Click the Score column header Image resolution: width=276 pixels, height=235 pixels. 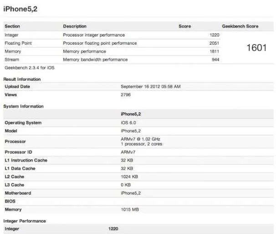coord(184,26)
